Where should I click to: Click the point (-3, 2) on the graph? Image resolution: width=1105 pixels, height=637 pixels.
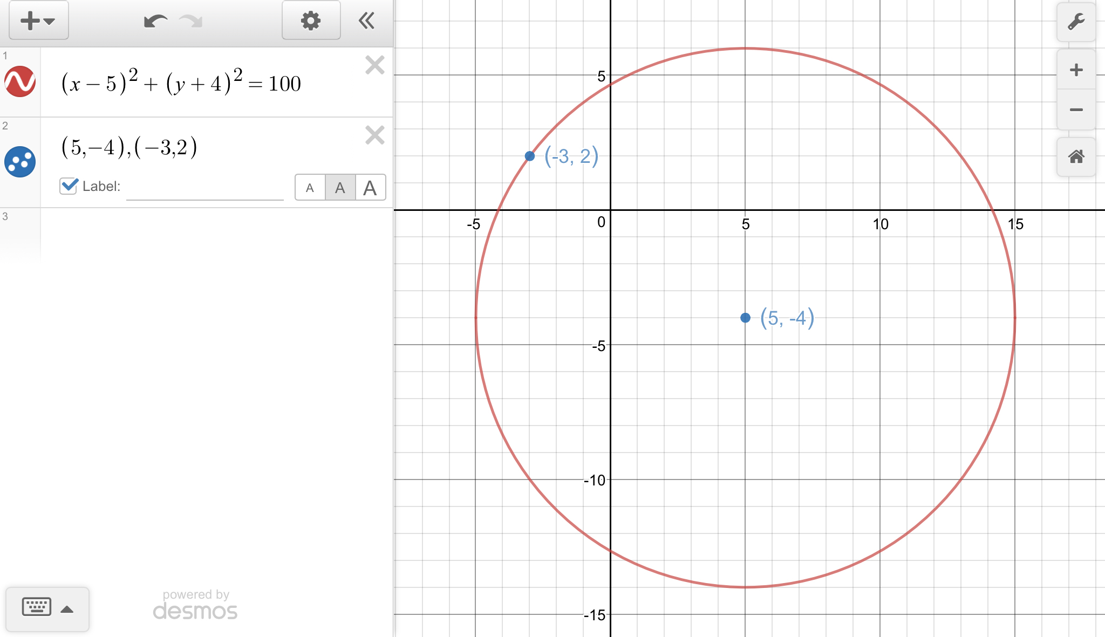click(530, 156)
